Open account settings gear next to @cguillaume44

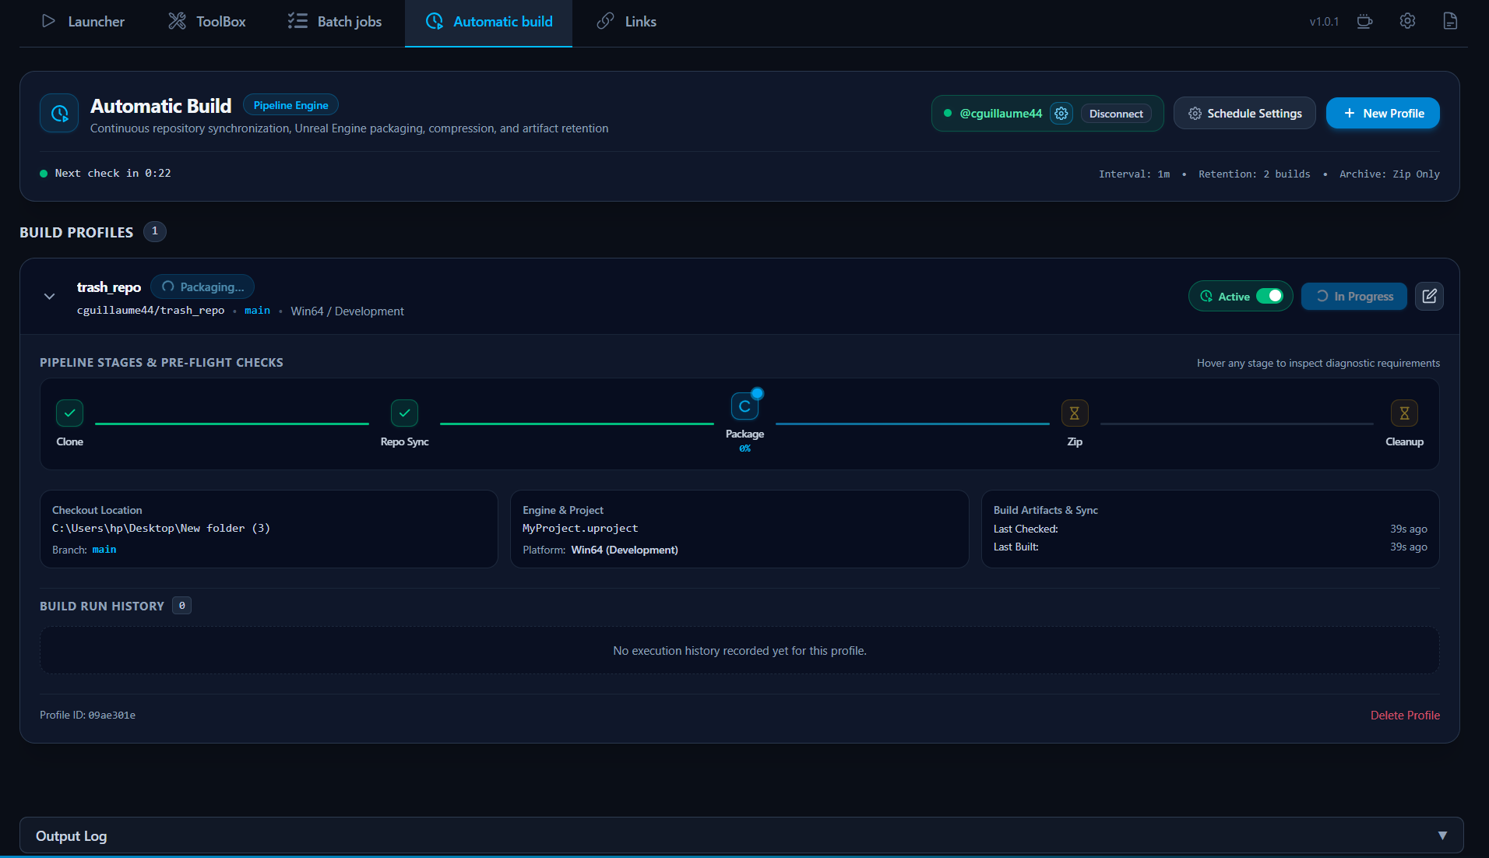[x=1061, y=114]
